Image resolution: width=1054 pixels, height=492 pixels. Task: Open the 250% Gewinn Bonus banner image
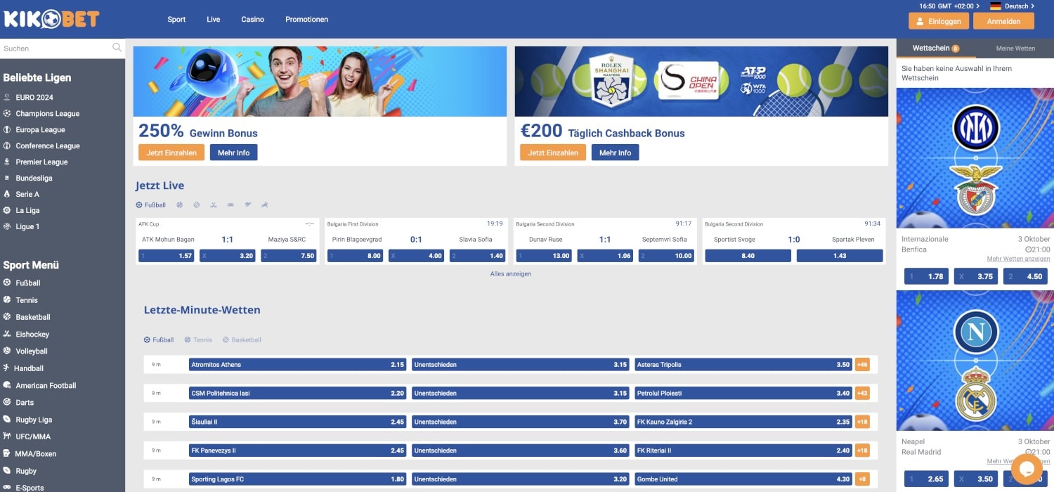320,82
